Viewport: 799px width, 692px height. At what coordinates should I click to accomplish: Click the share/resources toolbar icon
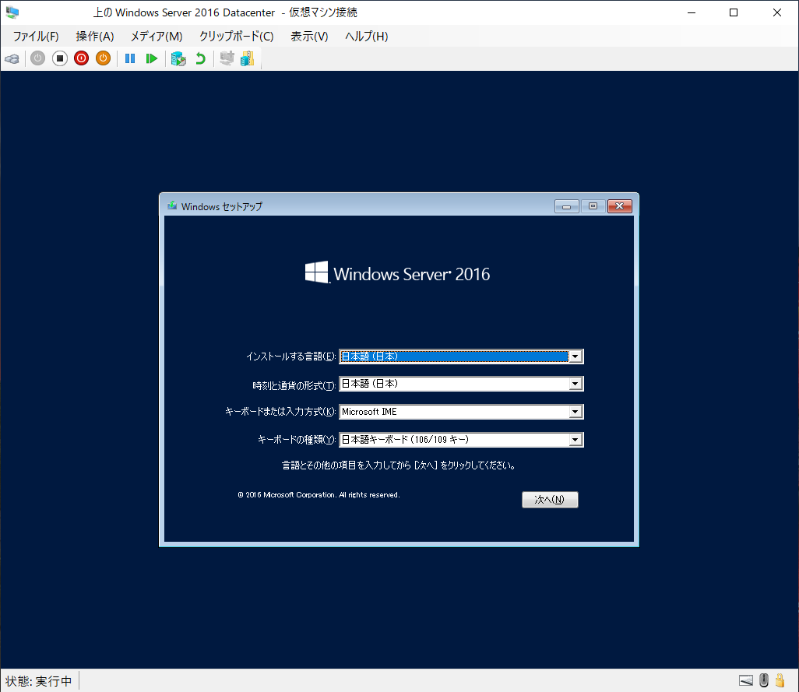coord(247,58)
